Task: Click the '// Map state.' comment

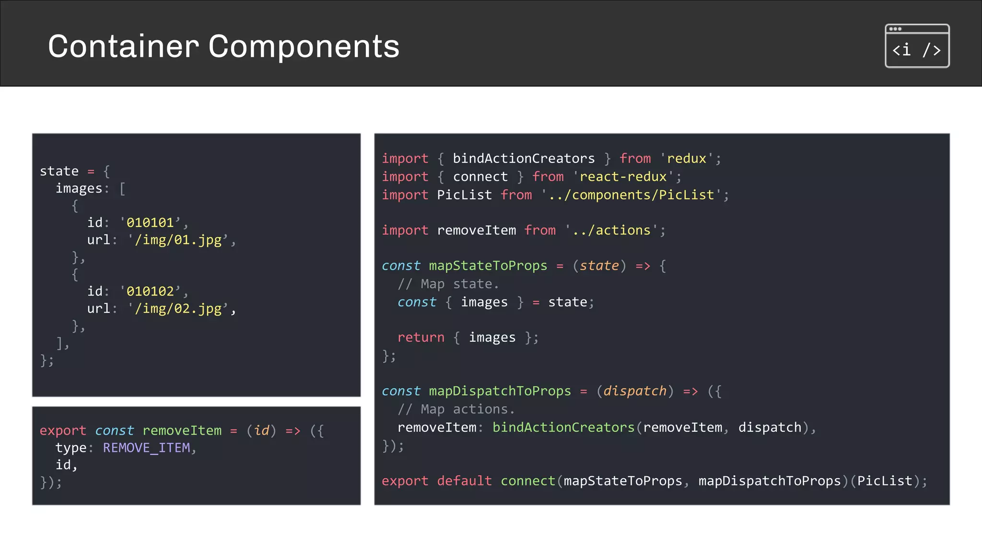Action: (x=448, y=284)
